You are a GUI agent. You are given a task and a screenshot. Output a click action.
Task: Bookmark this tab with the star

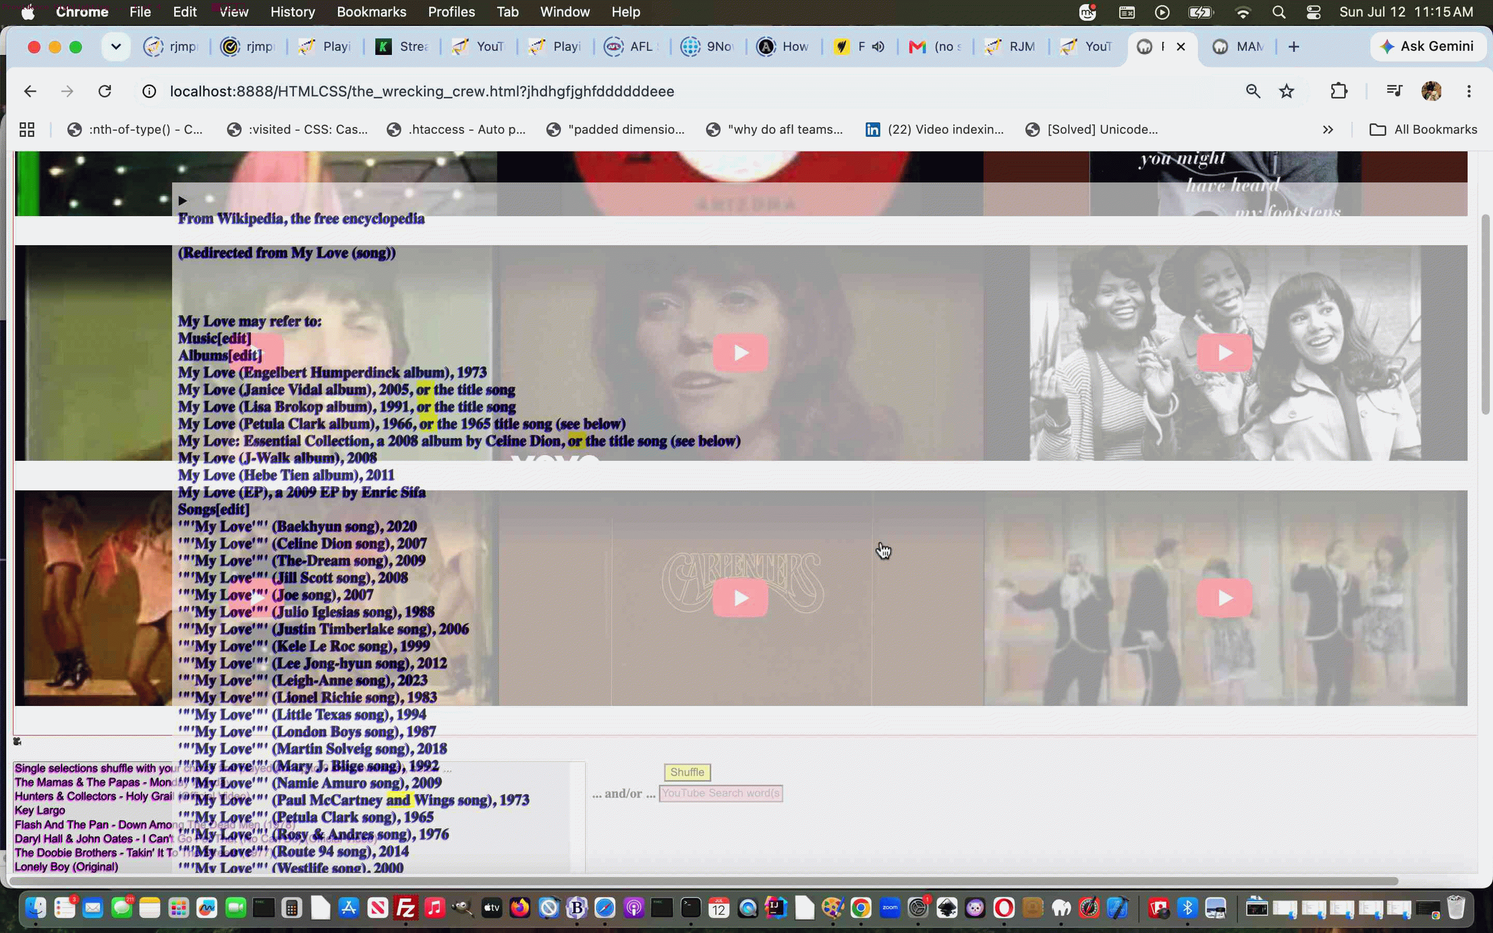(1286, 91)
